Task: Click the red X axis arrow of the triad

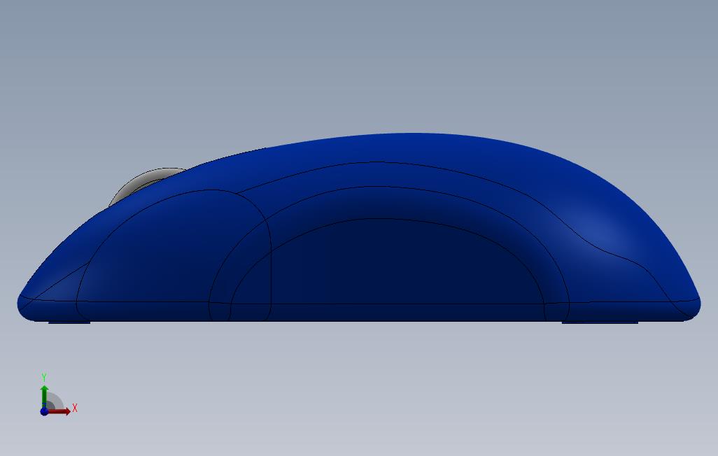Action: 59,411
